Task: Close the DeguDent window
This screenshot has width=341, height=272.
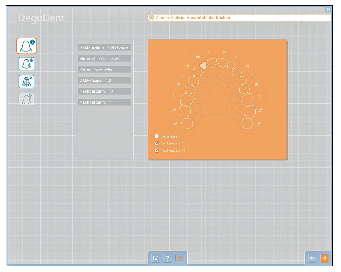Action: [x=328, y=10]
